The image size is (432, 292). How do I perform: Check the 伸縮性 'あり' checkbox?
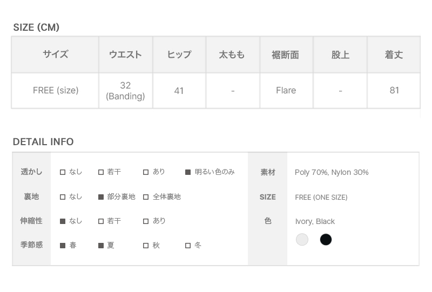(x=146, y=221)
